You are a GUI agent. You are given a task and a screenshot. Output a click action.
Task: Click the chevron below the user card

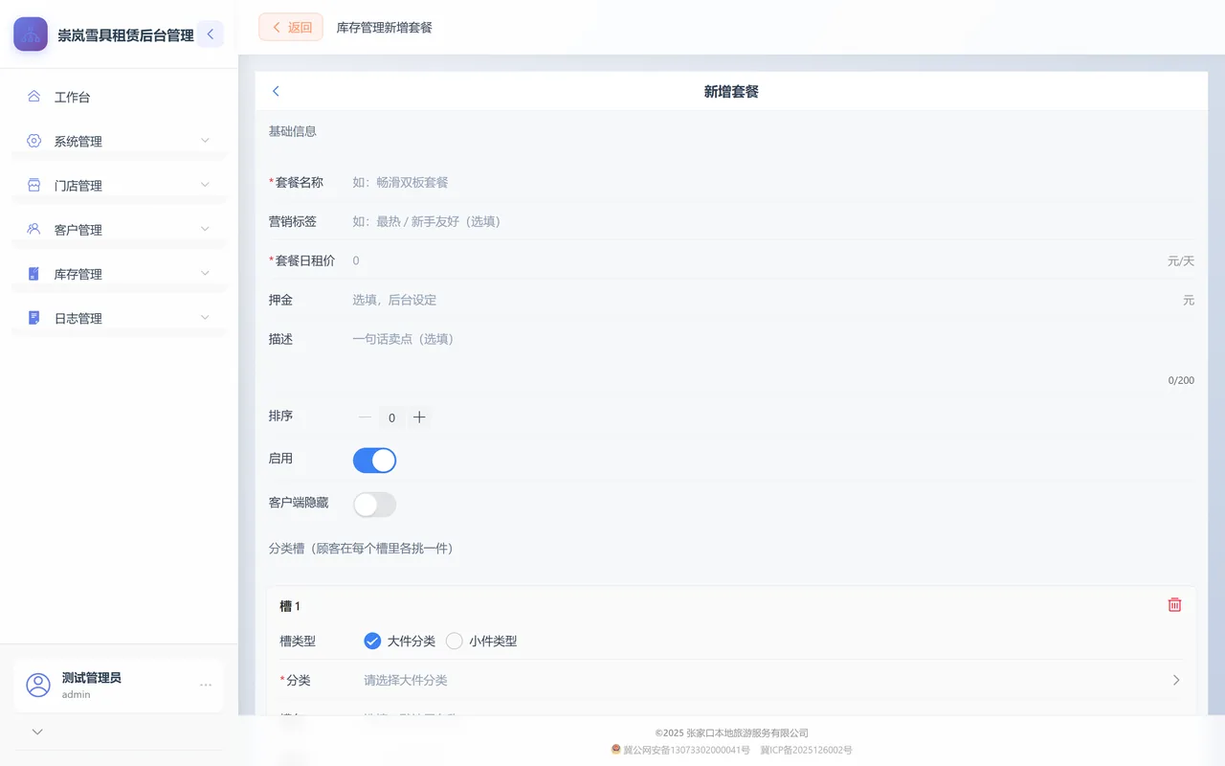[x=37, y=732]
